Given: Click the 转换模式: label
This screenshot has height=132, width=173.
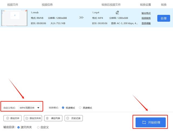Looking at the screenshot, I should tap(54, 108).
